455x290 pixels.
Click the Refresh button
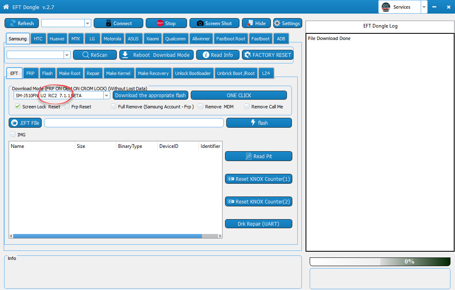click(22, 23)
